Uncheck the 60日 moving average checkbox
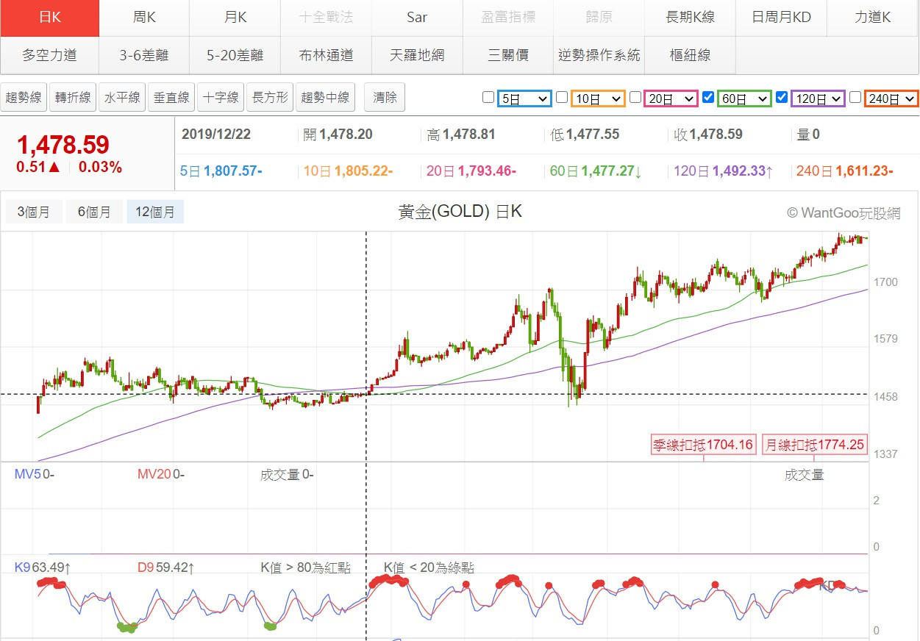This screenshot has height=641, width=920. [x=708, y=97]
